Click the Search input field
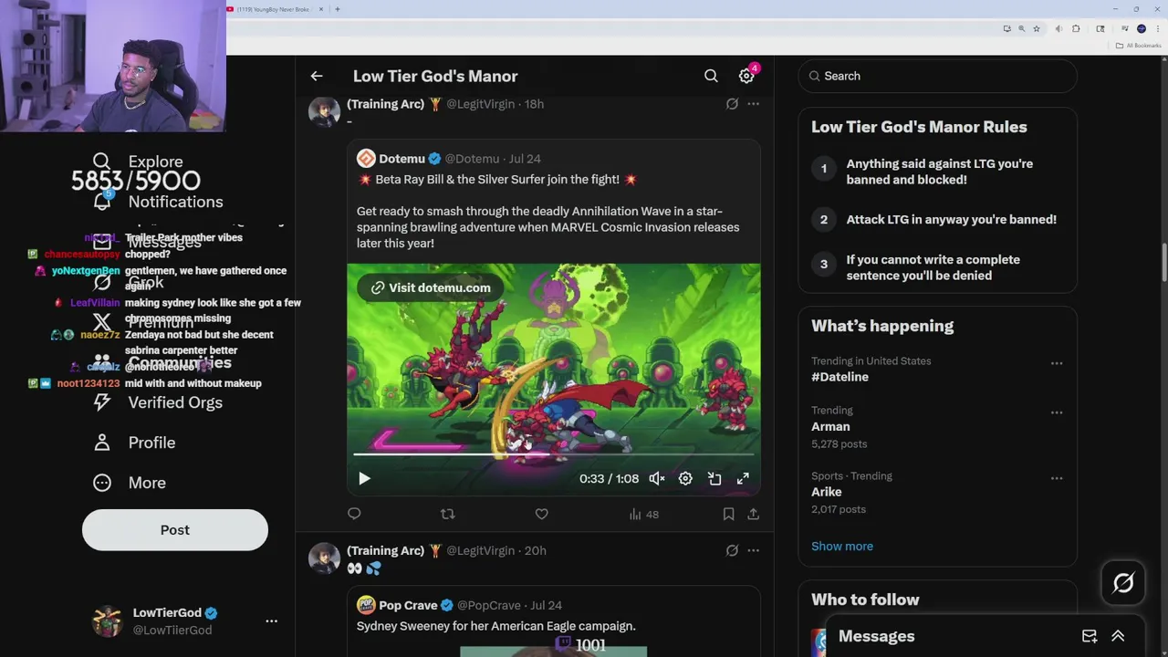This screenshot has height=657, width=1168. click(938, 76)
